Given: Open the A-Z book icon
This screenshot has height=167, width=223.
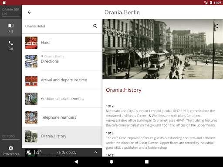Looking at the screenshot, I should 11,26.
